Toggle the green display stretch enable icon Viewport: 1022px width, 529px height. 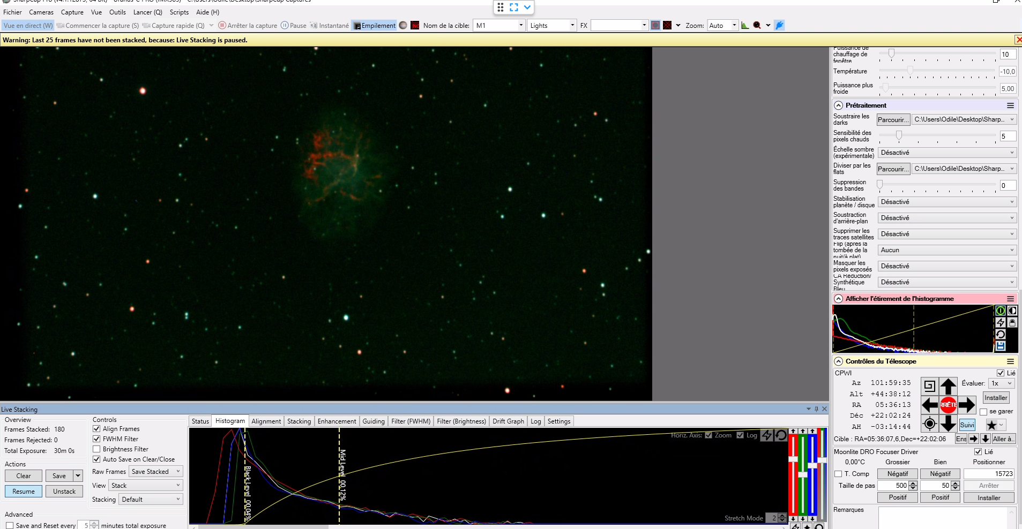pos(1000,311)
